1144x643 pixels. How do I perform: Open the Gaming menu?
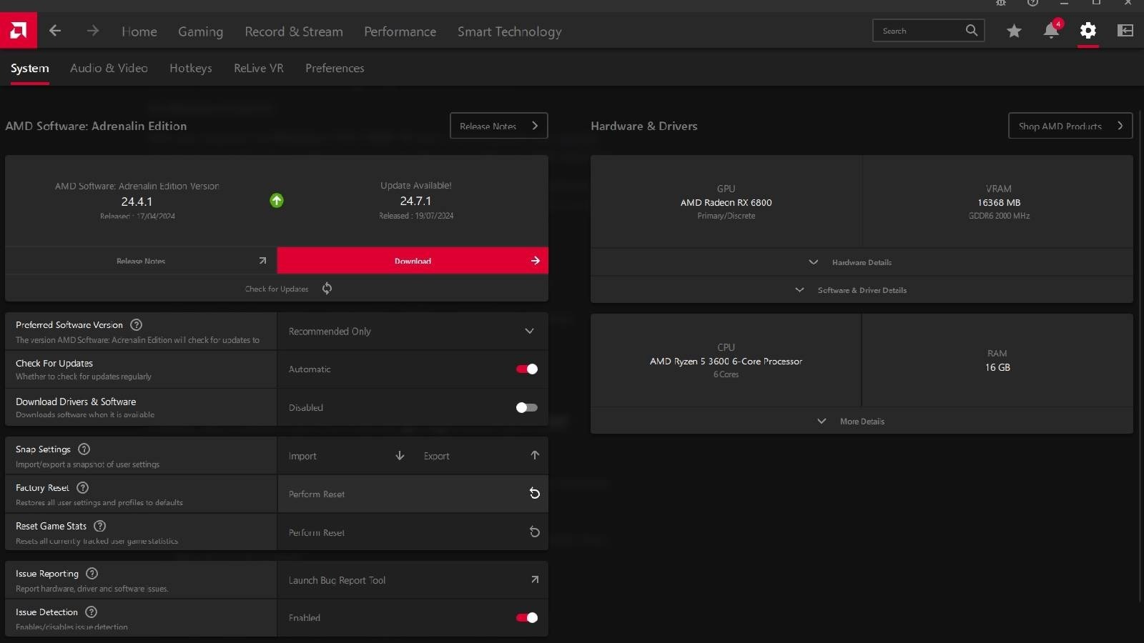[x=200, y=31]
